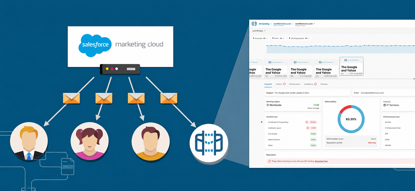
Task: Select email card dated 12:08 14 Feb 2024
Action: tap(326, 68)
